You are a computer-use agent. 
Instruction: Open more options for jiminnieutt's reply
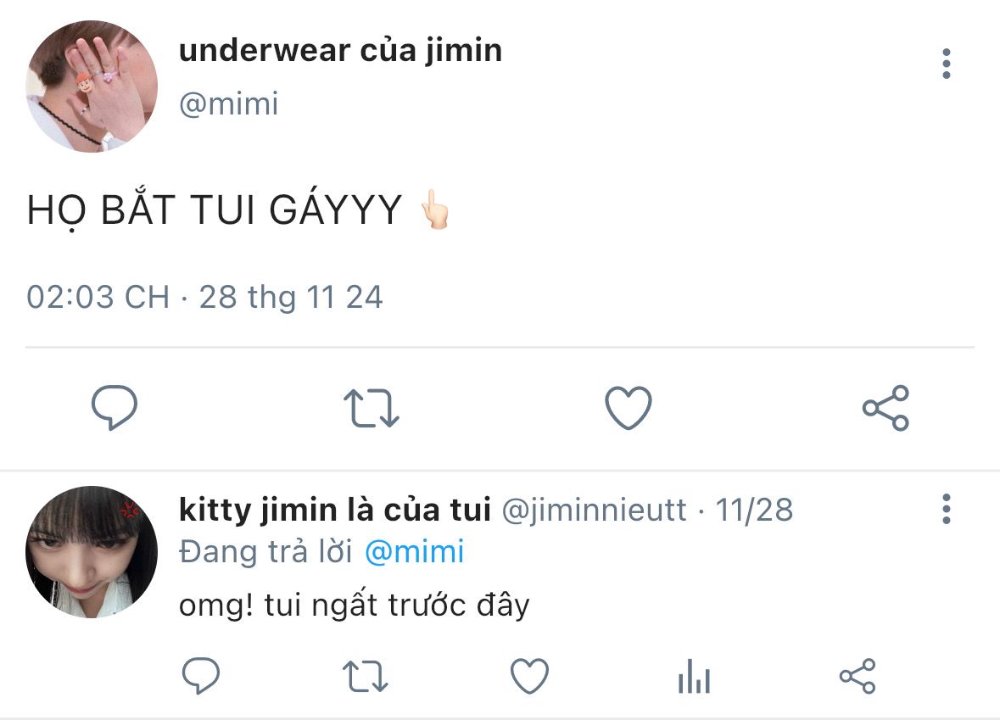click(947, 509)
